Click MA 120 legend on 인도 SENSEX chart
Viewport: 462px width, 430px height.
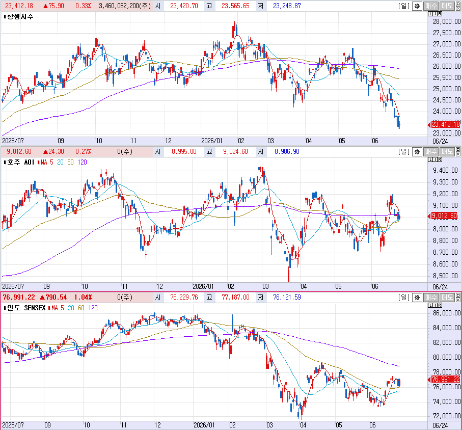click(x=93, y=308)
